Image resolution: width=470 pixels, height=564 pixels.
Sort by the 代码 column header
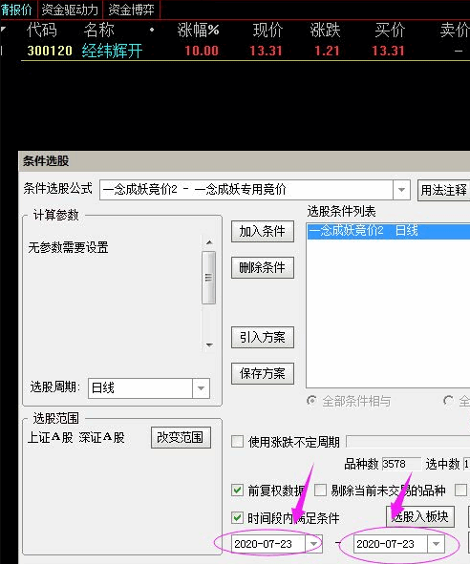click(42, 30)
